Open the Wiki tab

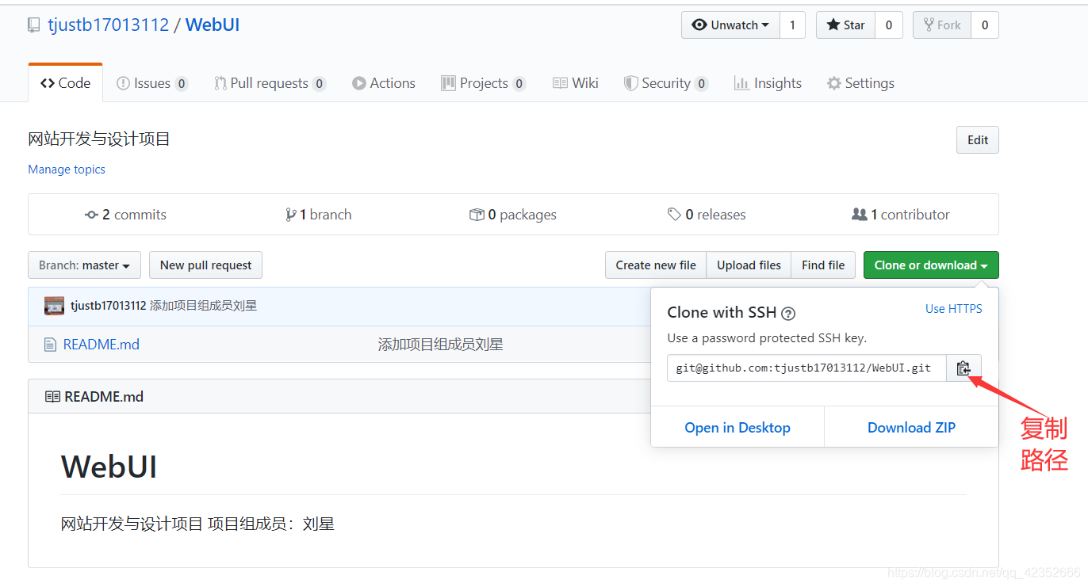[576, 83]
